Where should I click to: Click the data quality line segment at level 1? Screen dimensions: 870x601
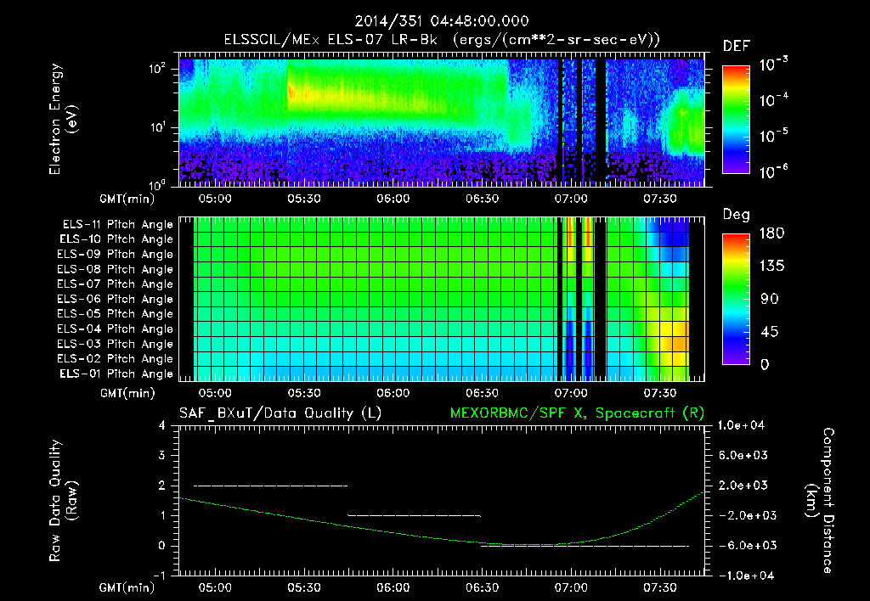click(414, 515)
